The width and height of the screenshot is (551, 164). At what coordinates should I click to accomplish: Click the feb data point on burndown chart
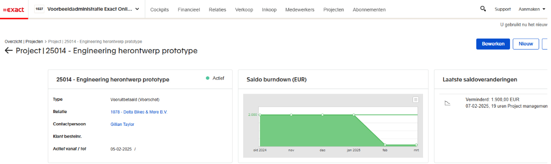coord(385,145)
